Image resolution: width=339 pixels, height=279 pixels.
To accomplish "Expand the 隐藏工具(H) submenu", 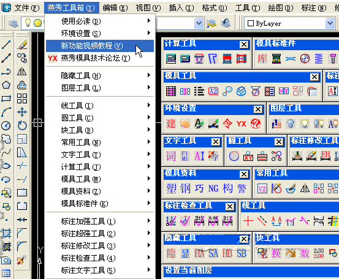I will 100,76.
